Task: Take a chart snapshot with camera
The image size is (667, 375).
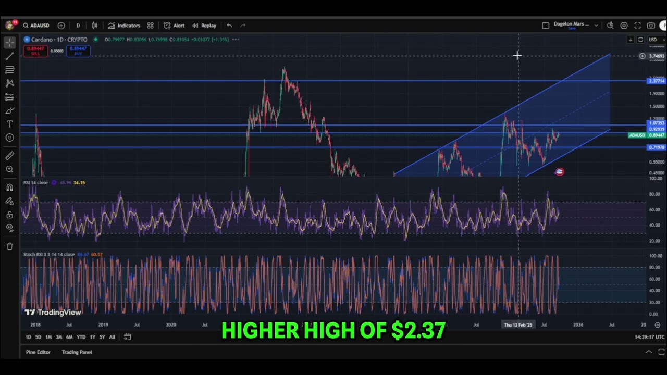Action: 651,26
